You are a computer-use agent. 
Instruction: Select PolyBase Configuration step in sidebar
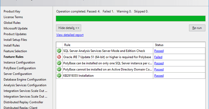[20, 68]
